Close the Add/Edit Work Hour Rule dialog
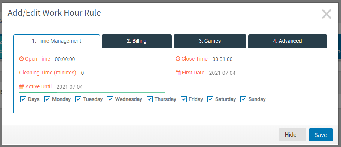The image size is (341, 147). coord(326,14)
